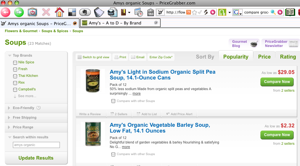Check the Thai Kitchen brand checkbox
Image resolution: width=300 pixels, height=166 pixels.
point(15,76)
